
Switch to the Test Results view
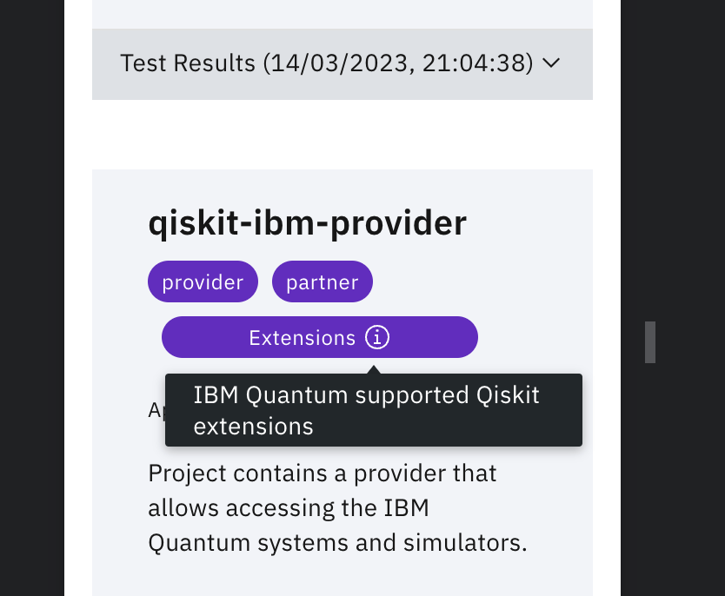[x=342, y=63]
